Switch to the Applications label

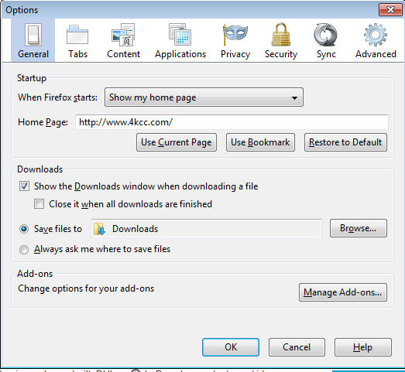[180, 54]
